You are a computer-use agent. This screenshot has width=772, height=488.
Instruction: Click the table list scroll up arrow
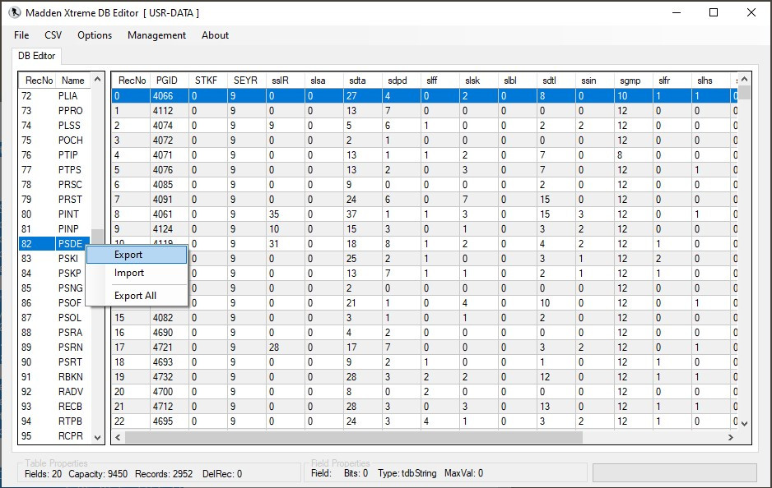pos(97,79)
